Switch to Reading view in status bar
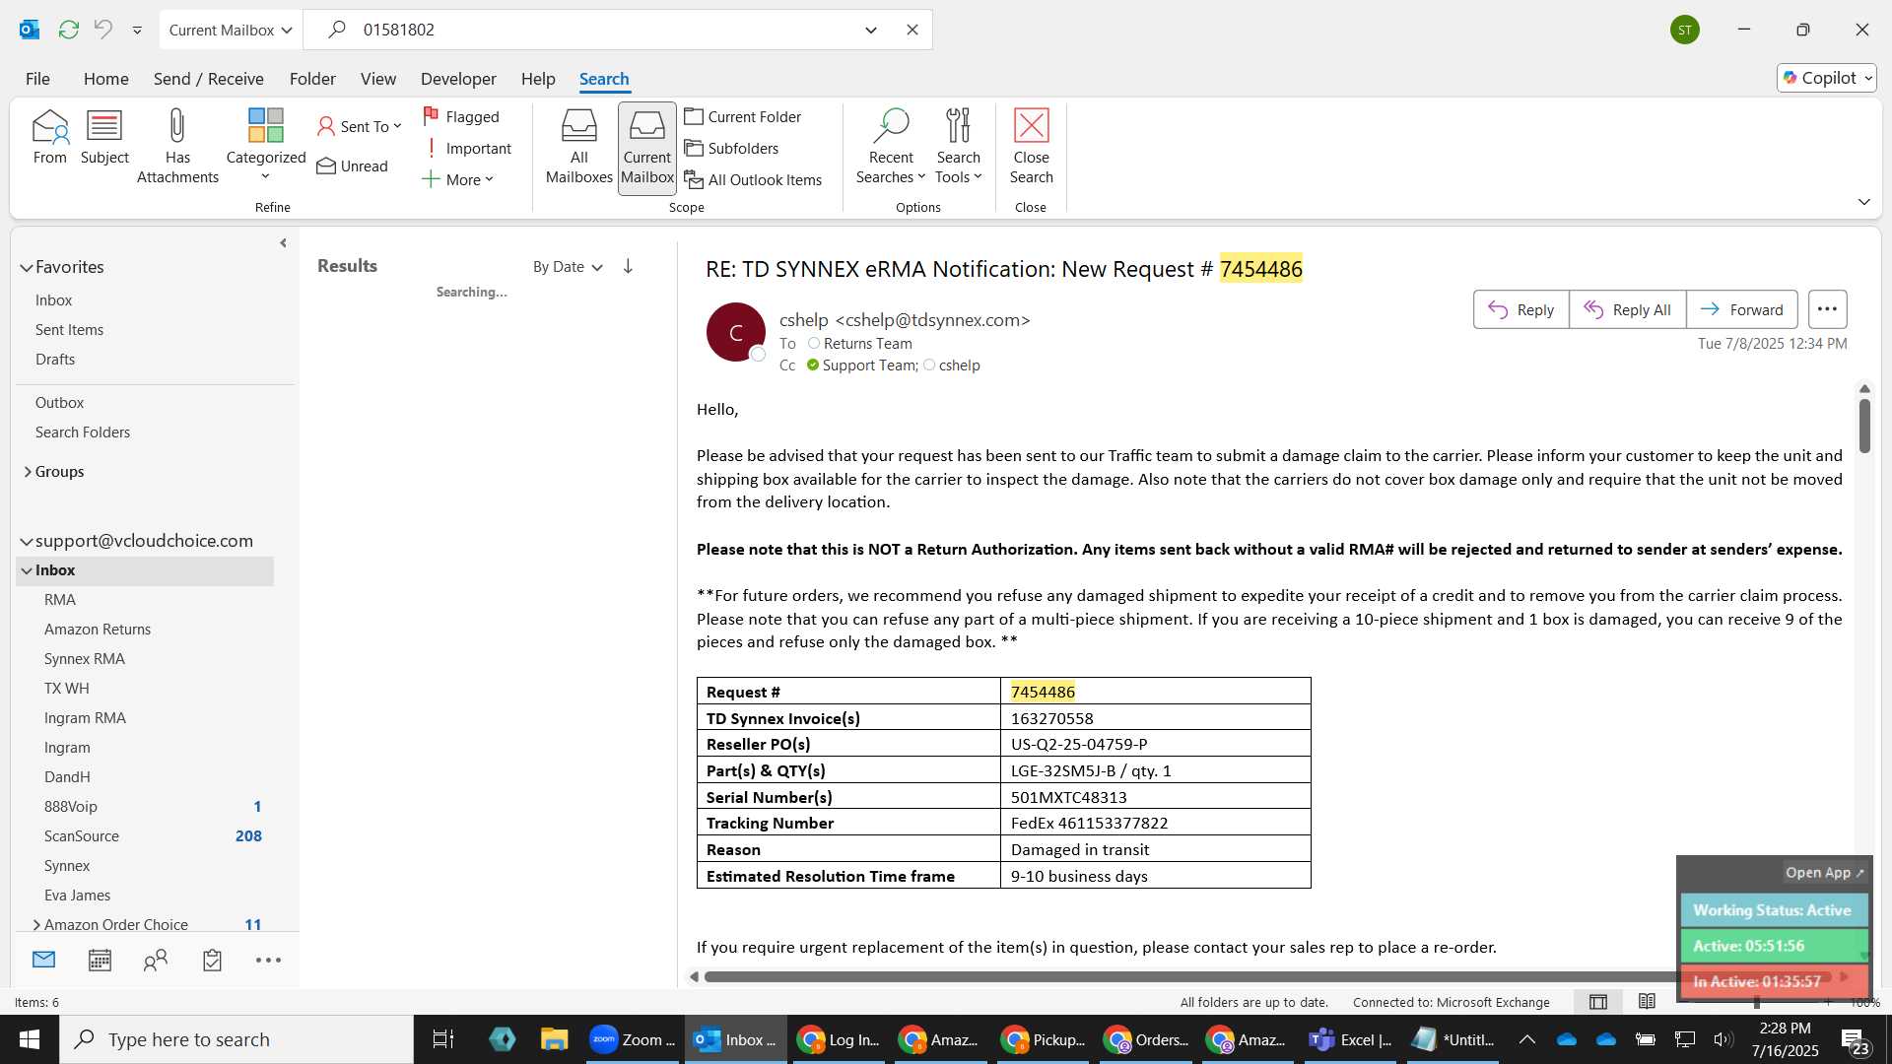The height and width of the screenshot is (1064, 1892). [x=1647, y=1002]
